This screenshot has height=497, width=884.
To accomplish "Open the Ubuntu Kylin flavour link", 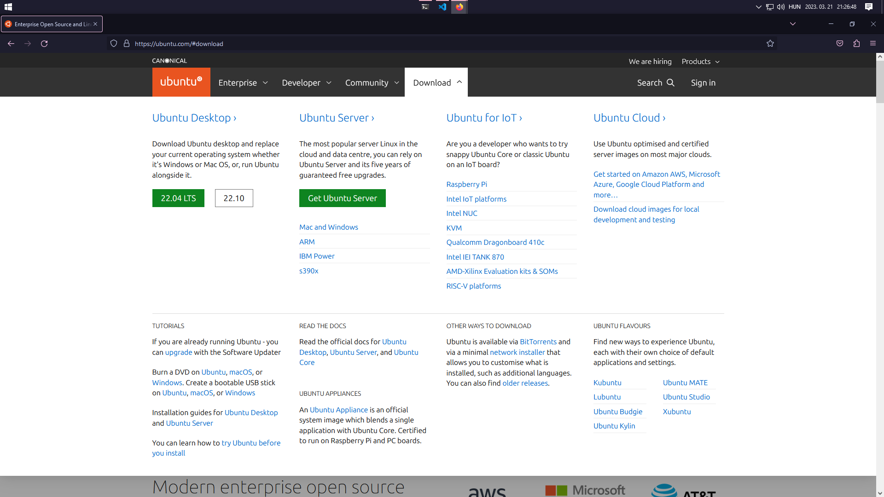I will click(614, 426).
